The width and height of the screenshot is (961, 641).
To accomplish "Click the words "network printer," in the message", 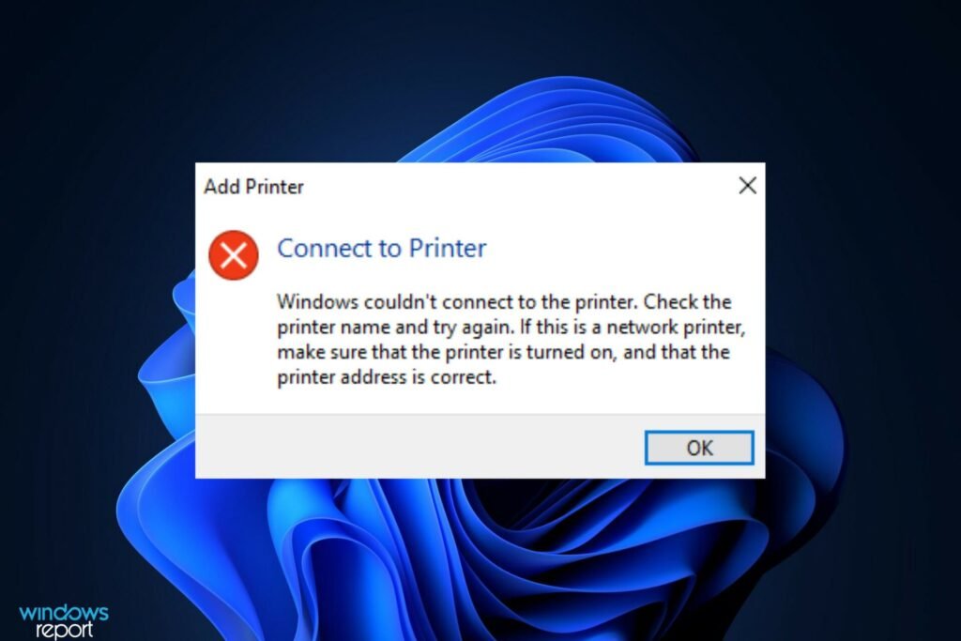I will click(676, 327).
